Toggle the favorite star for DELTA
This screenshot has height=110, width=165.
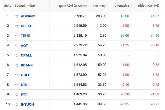pyautogui.click(x=17, y=26)
